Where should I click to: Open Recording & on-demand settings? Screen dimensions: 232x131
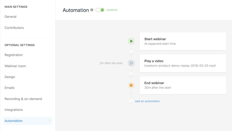click(x=23, y=99)
